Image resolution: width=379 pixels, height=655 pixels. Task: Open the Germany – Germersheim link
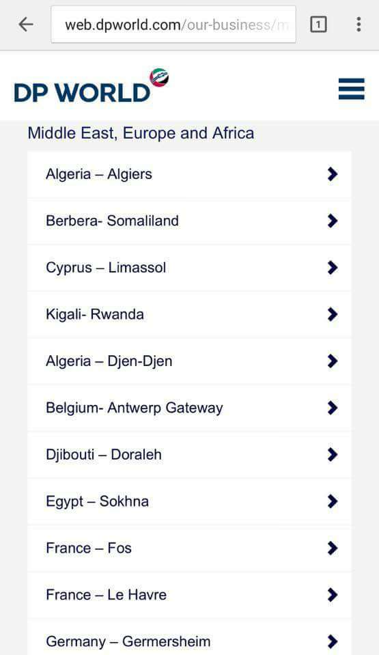click(189, 637)
